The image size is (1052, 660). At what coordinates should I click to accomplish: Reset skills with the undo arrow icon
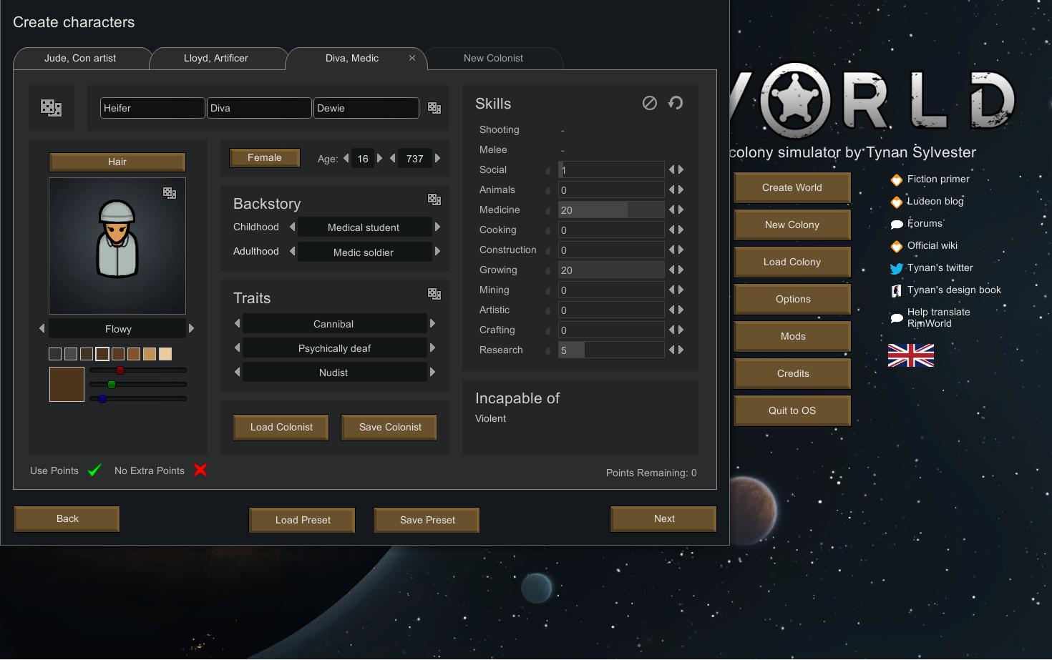point(676,103)
